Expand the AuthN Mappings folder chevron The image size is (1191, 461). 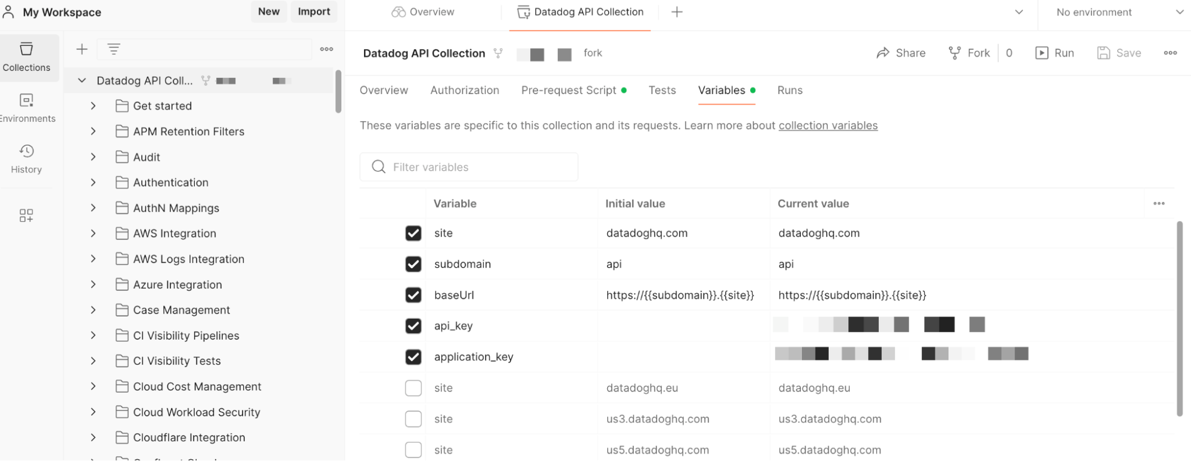pyautogui.click(x=93, y=208)
